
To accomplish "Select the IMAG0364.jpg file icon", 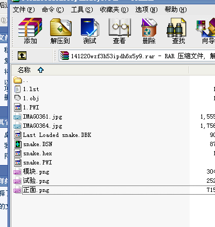I will click(x=17, y=126).
